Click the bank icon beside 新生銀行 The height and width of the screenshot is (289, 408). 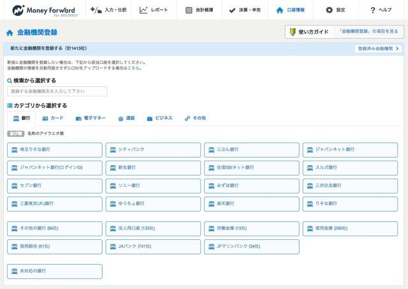pyautogui.click(x=113, y=168)
